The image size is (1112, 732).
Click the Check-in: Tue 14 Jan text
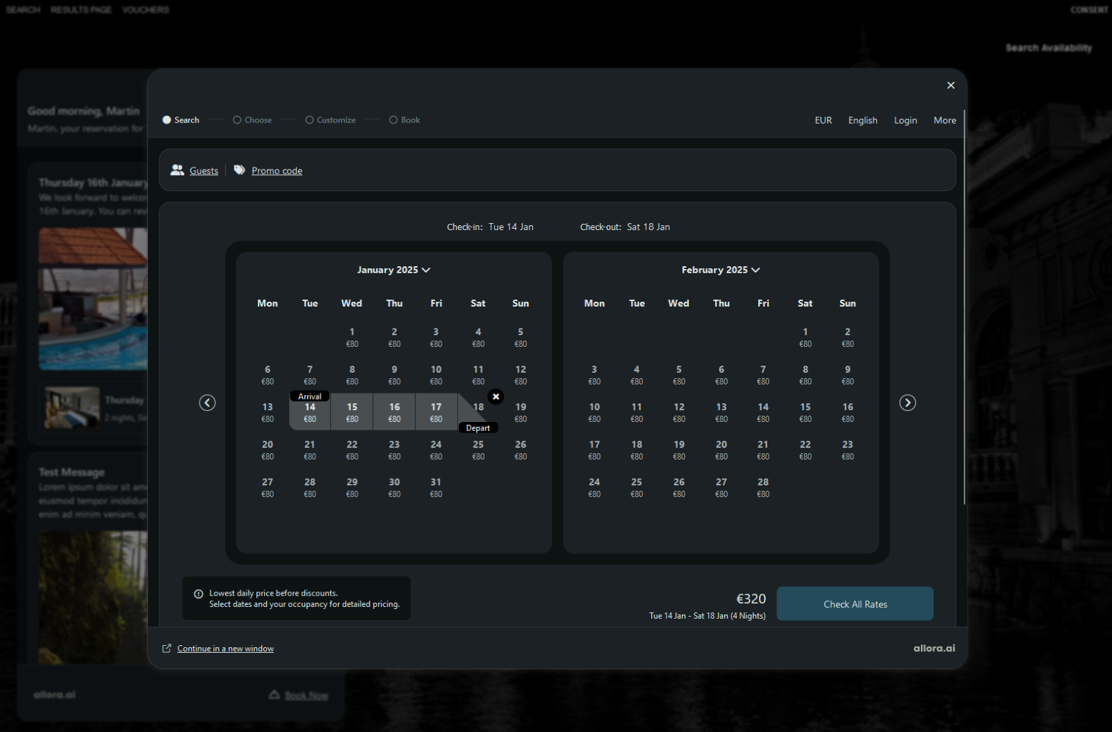490,227
